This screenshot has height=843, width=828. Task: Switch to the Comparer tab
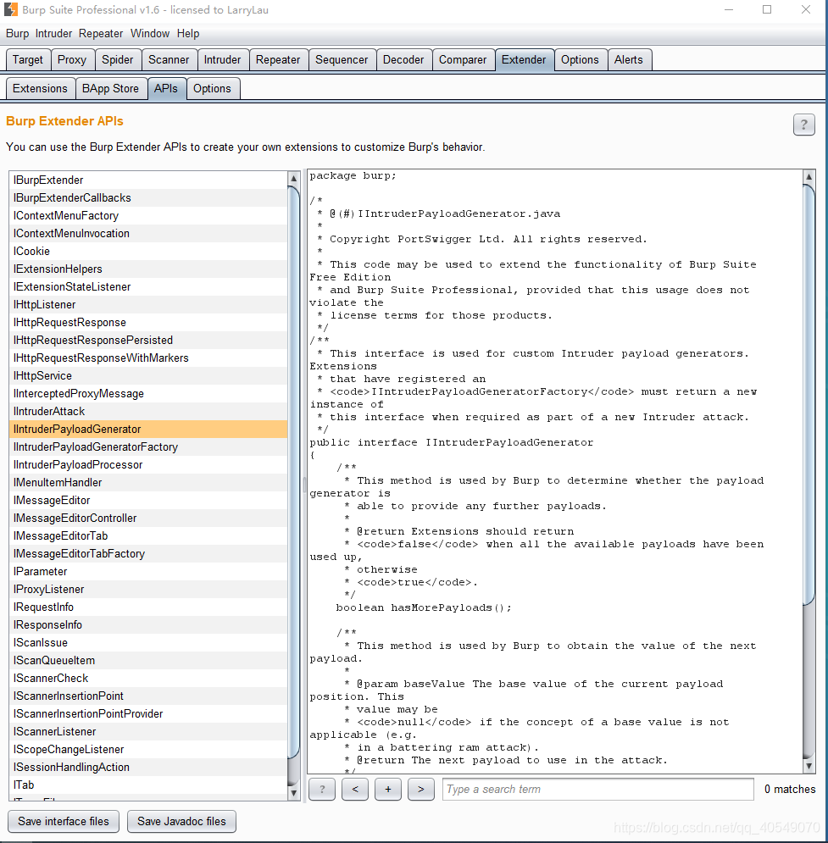(x=463, y=59)
